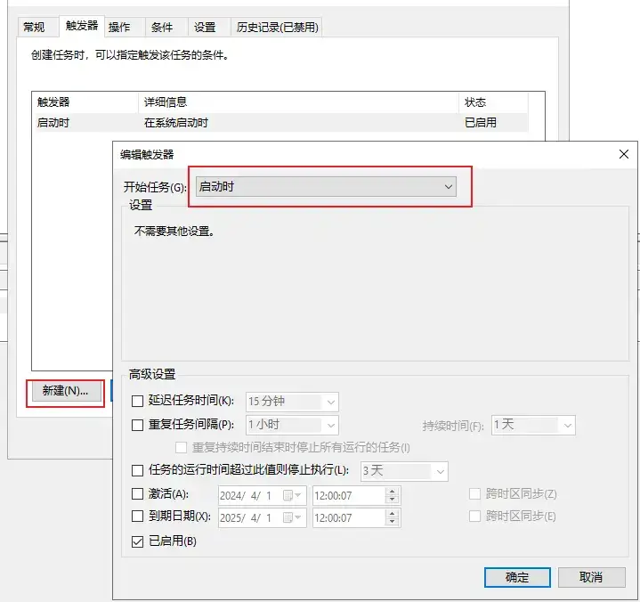Increase the 激活 time with the up spinner

click(392, 492)
